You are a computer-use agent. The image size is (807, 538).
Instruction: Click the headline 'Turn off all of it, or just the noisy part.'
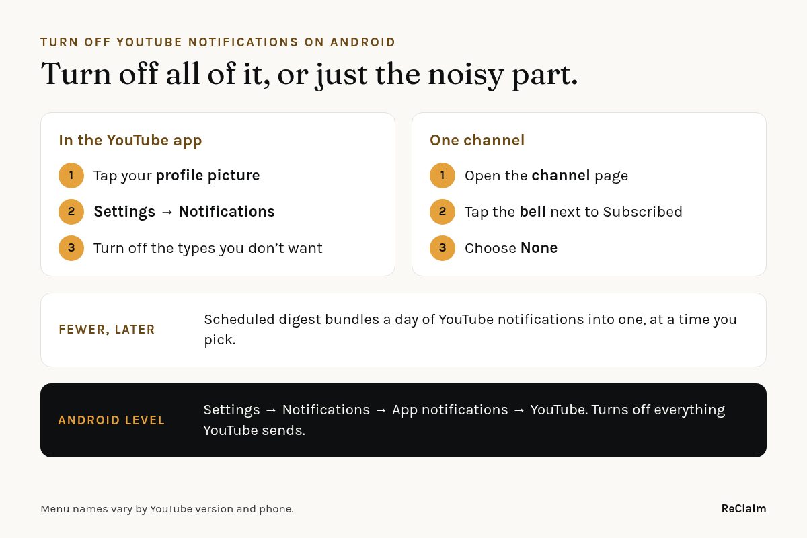click(309, 74)
